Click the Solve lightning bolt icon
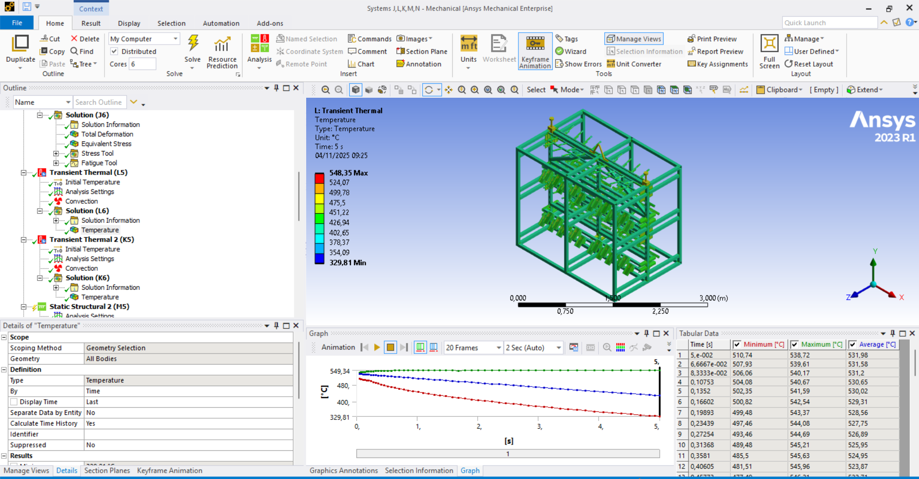 point(193,44)
